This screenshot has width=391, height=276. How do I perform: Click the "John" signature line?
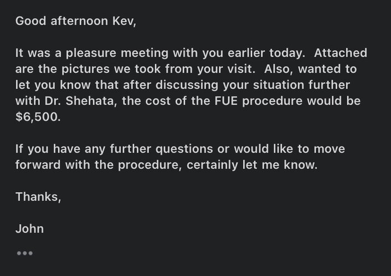29,229
